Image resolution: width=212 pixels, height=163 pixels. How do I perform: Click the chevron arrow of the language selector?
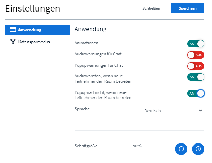[x=200, y=110]
